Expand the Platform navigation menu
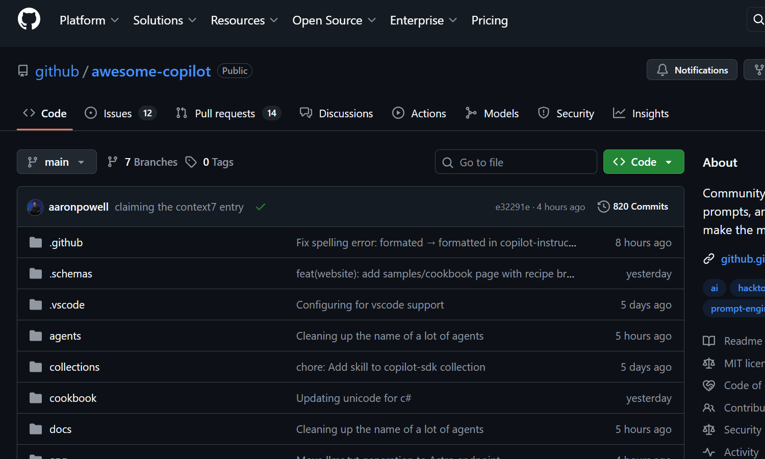765x459 pixels. pos(89,20)
